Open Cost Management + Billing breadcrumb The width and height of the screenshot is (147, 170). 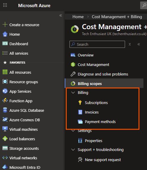[x=117, y=17]
